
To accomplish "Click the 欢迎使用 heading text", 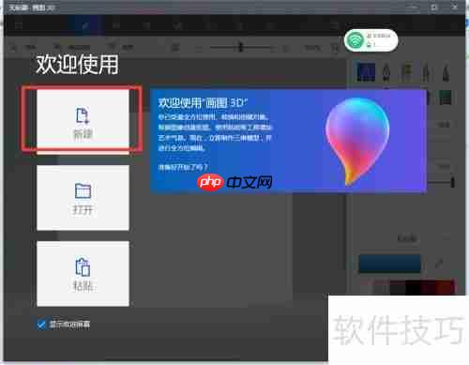I will coord(77,64).
